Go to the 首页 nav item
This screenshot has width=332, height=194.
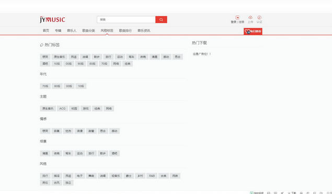[46, 30]
